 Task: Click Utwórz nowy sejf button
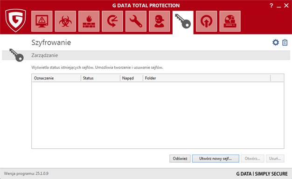click(x=216, y=159)
